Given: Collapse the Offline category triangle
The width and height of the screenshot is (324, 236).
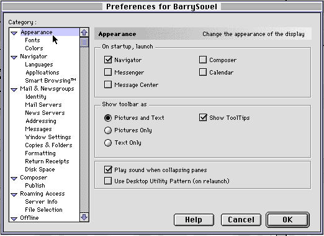Looking at the screenshot, I should click(x=14, y=219).
